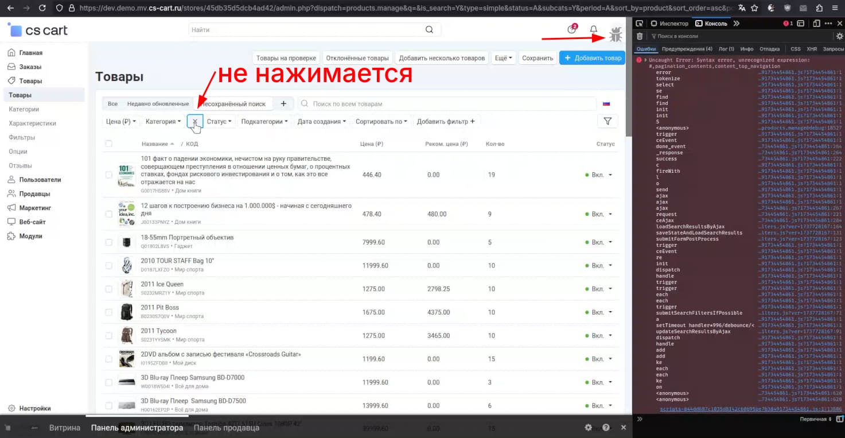Click the plus tab to save search
The width and height of the screenshot is (845, 438).
283,104
